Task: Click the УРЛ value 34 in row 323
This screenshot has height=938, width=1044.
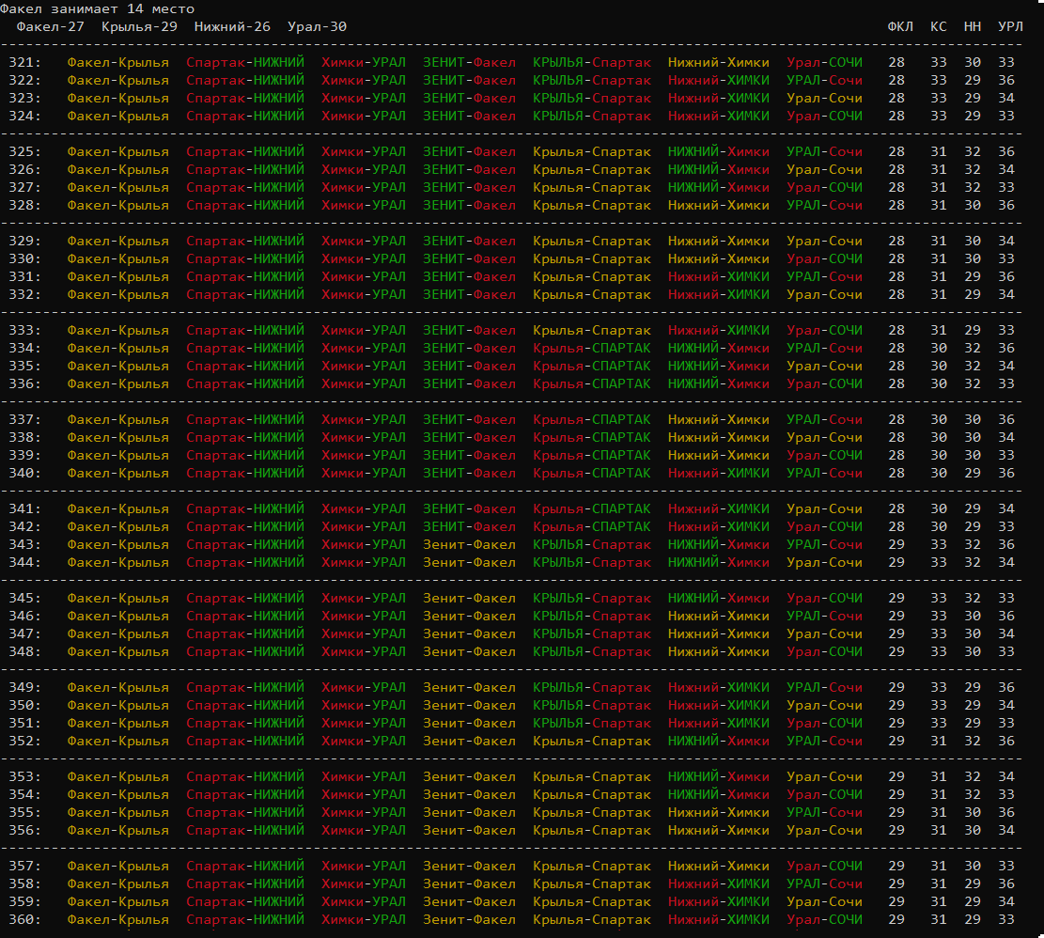Action: (1006, 99)
